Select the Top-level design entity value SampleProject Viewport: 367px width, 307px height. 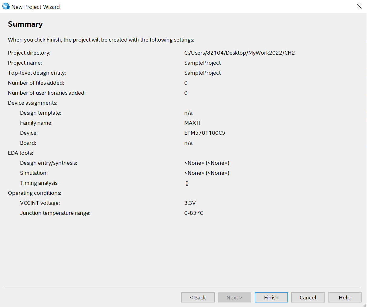point(202,73)
